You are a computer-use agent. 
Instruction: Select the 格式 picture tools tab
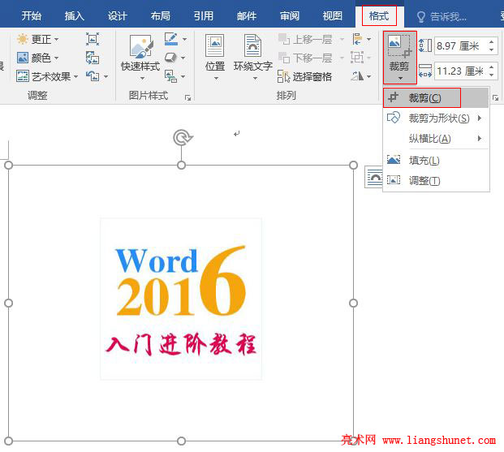[x=379, y=15]
